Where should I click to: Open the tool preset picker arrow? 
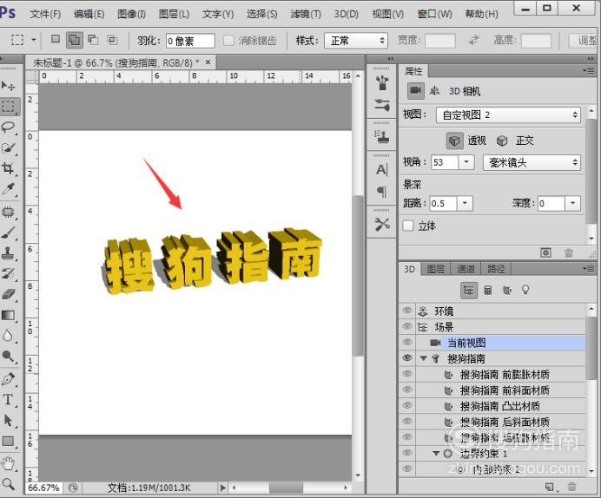coord(34,40)
